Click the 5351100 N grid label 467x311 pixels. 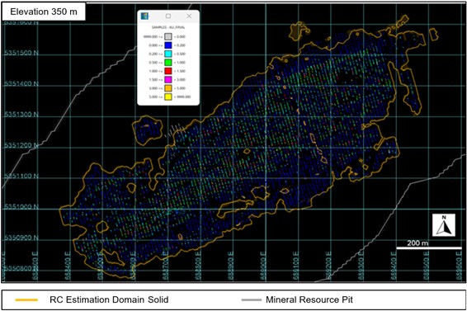(21, 176)
